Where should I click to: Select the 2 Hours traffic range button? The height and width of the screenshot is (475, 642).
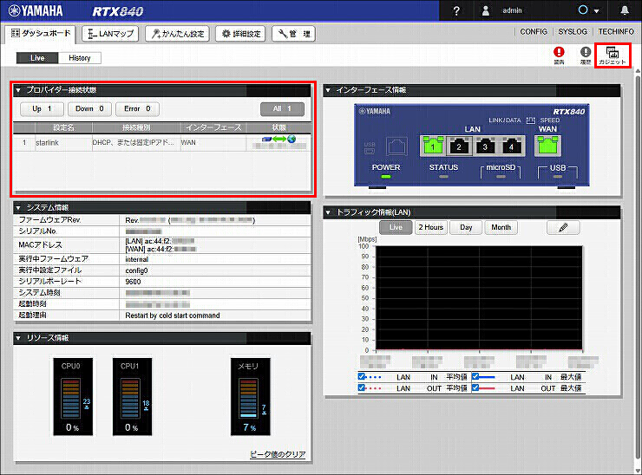[431, 227]
